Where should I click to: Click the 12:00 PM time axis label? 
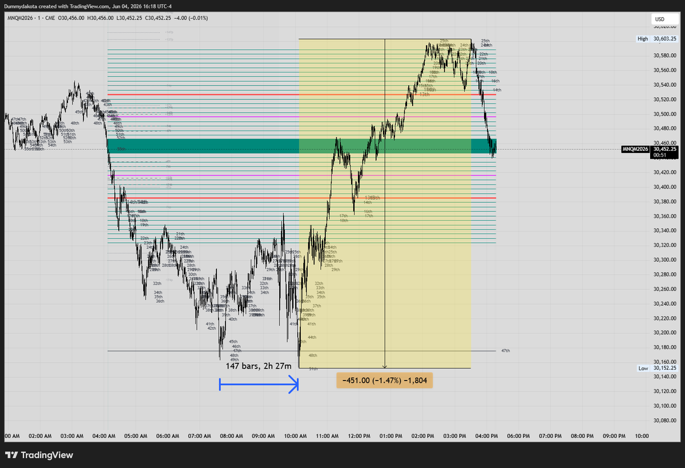359,436
